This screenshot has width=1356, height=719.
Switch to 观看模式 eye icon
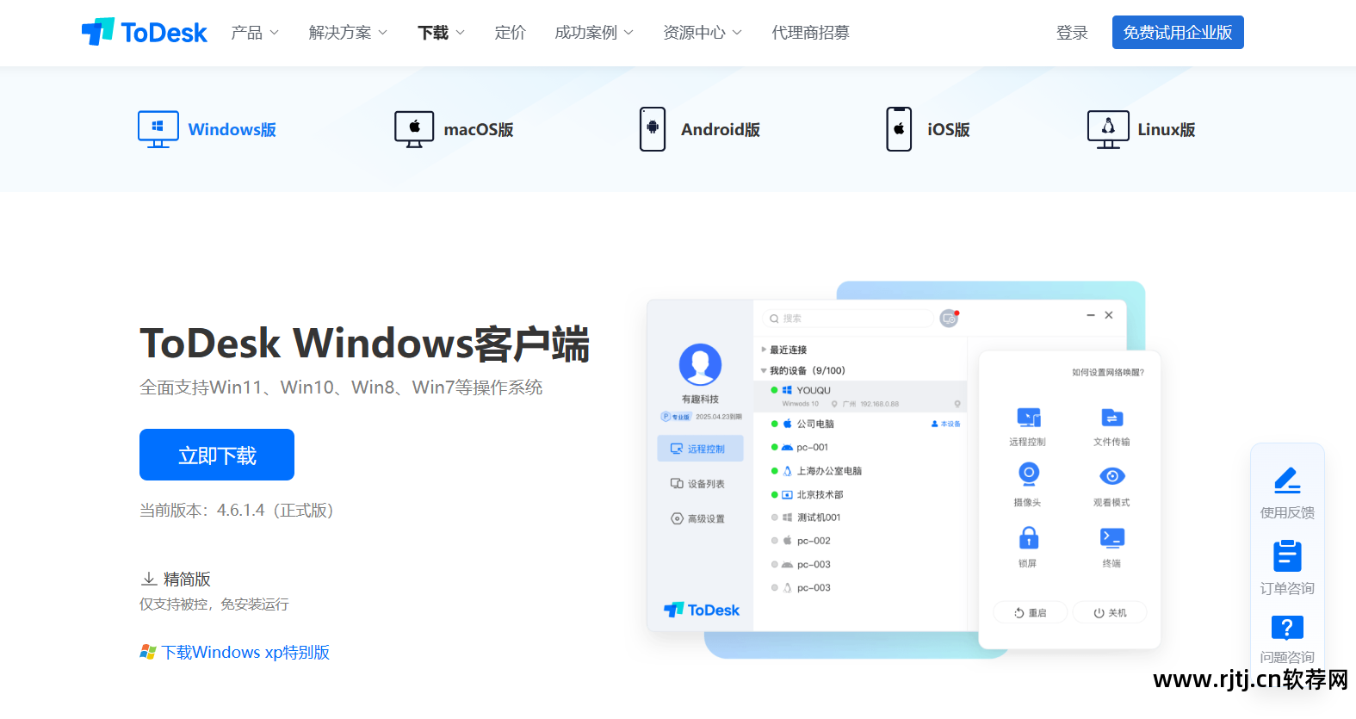[1112, 476]
